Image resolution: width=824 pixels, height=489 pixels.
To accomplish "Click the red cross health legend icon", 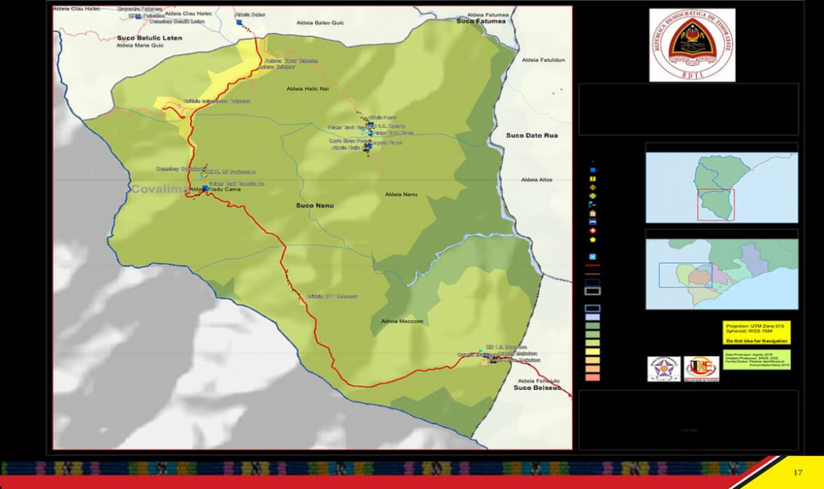I will 593,230.
